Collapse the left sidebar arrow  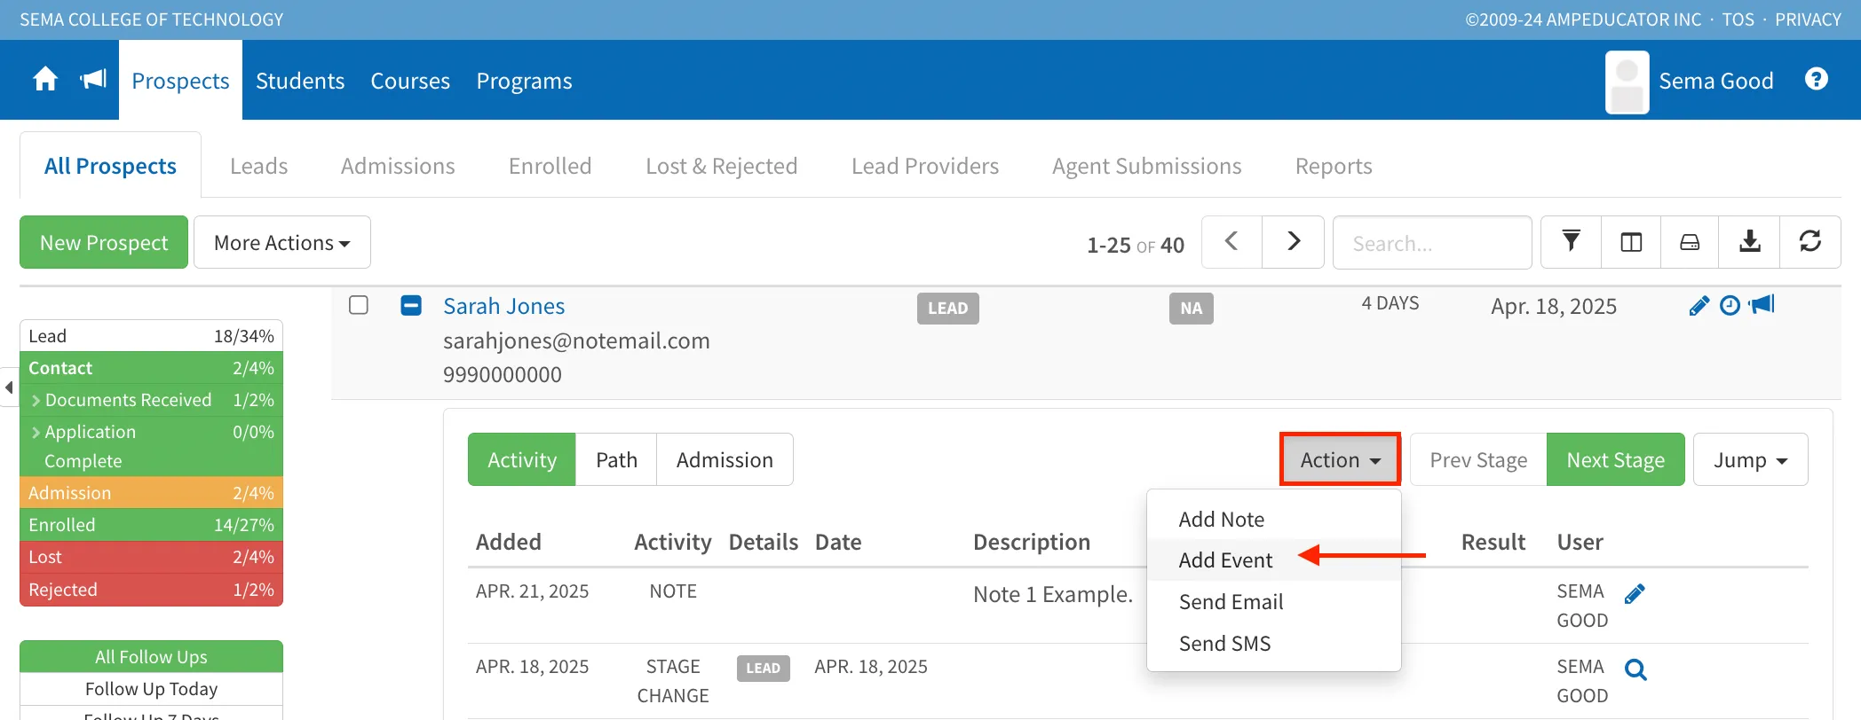click(9, 387)
